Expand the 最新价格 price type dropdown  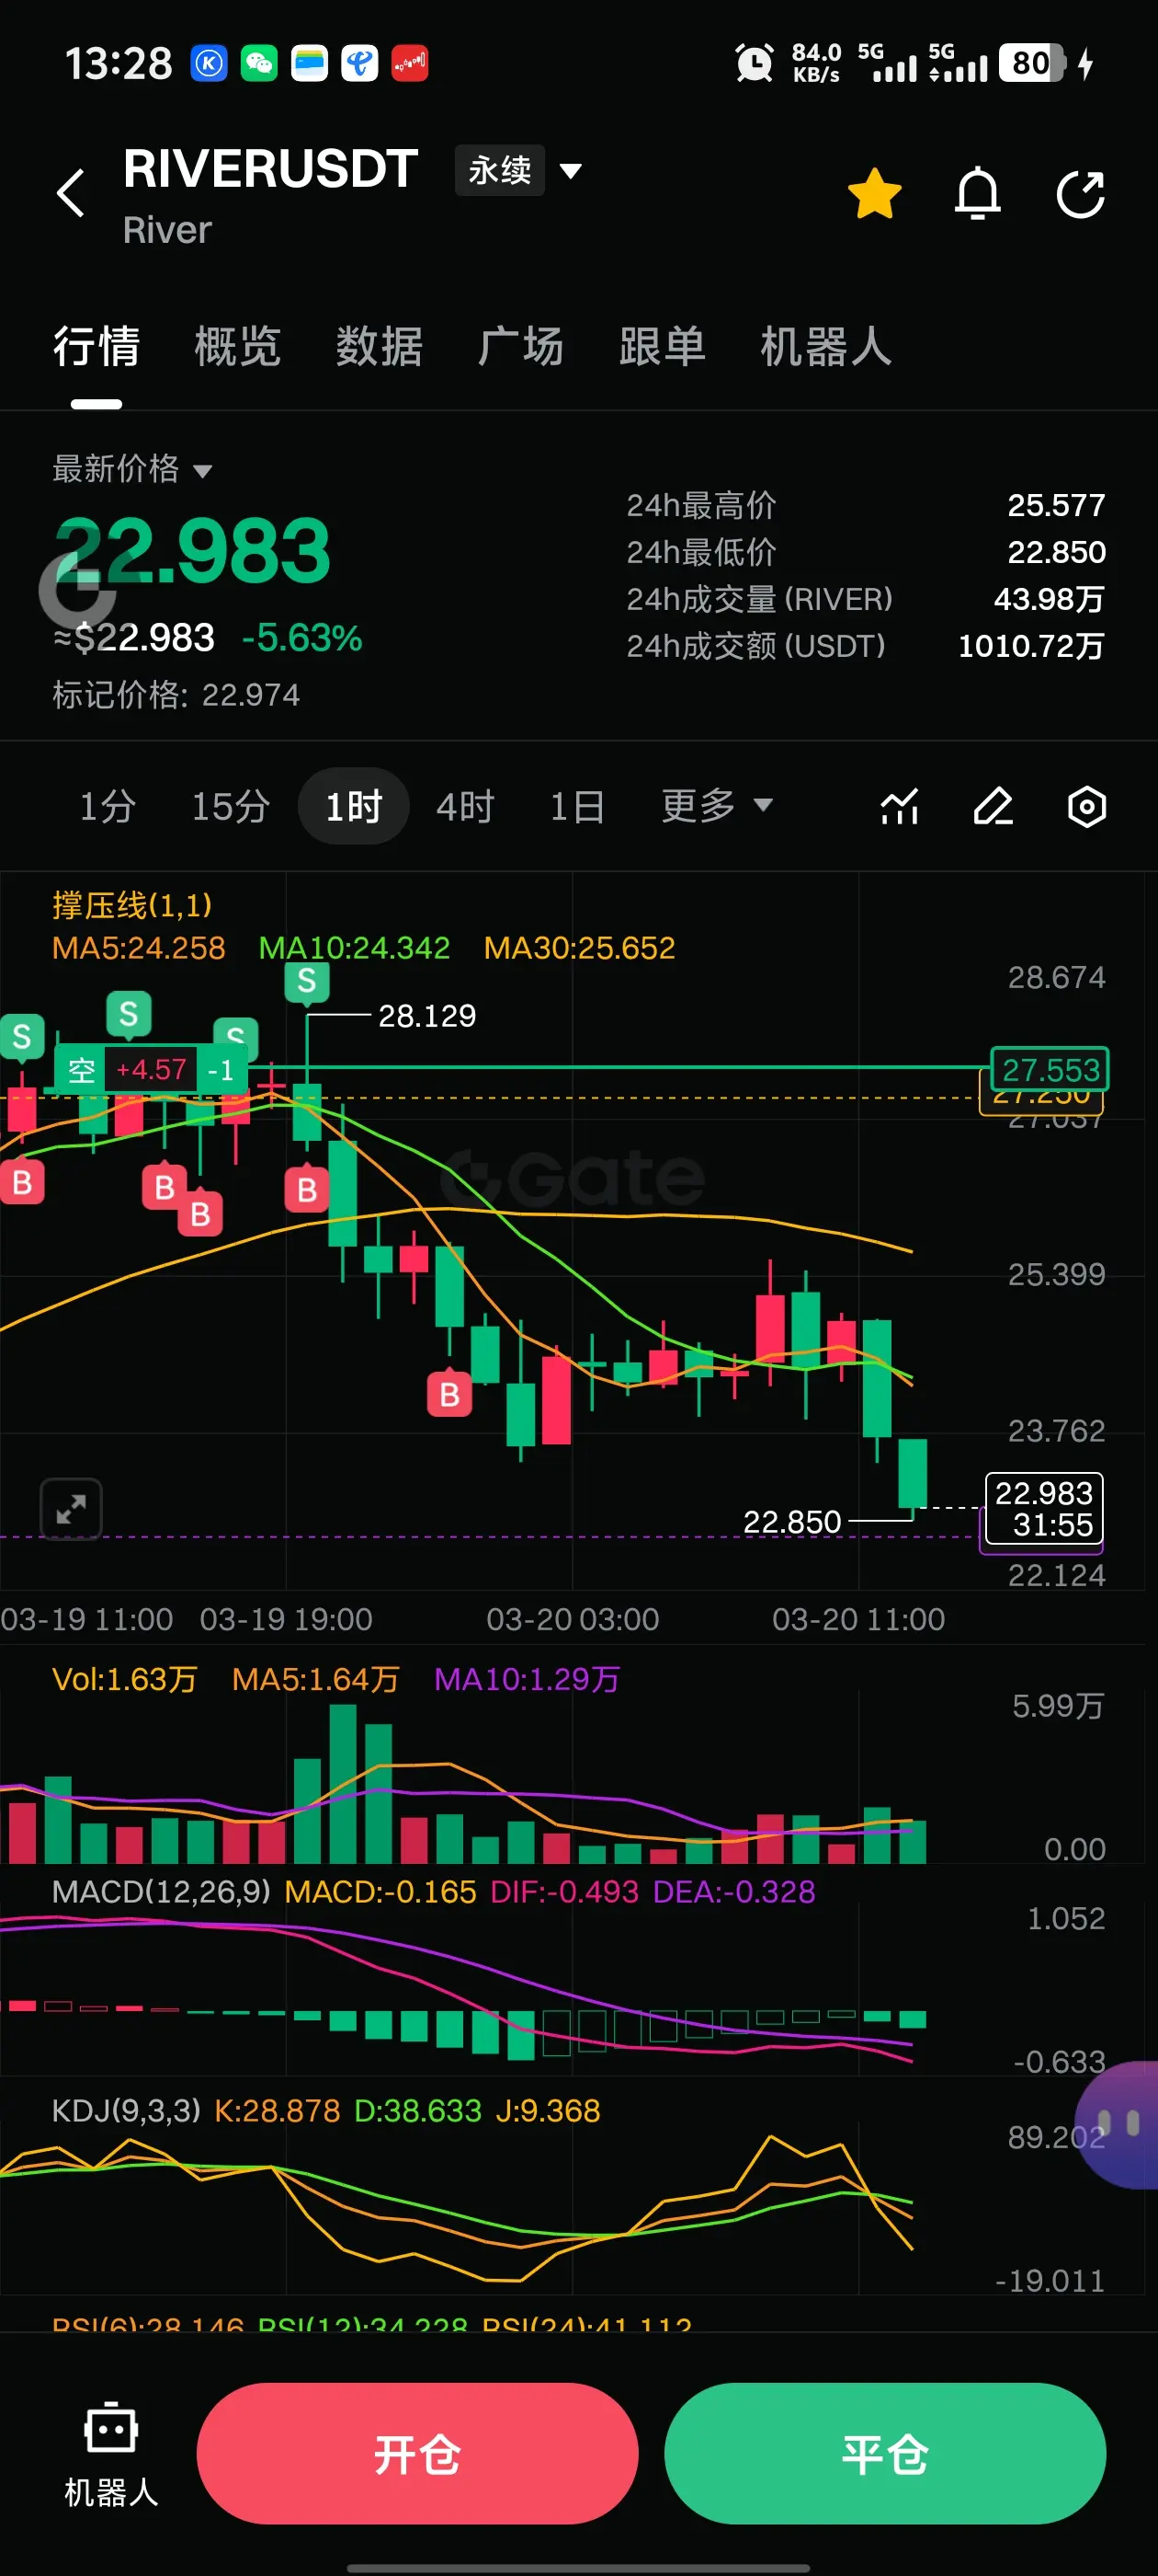[x=132, y=468]
